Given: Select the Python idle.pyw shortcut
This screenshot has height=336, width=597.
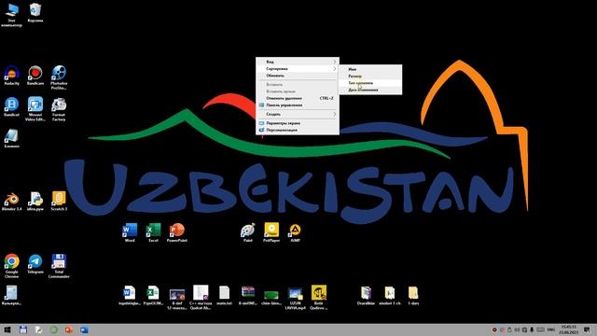Looking at the screenshot, I should click(35, 202).
